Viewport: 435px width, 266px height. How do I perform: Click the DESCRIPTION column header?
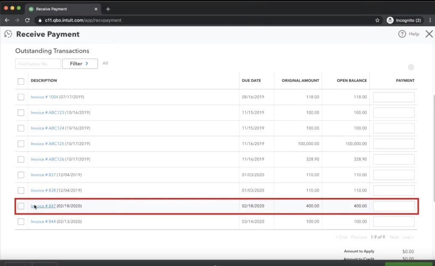point(44,80)
